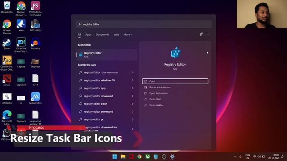Click the search box containing 'registry Editor'
Viewport: 287px width, 161px height.
143,24
